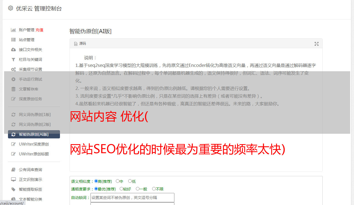Image resolution: width=354 pixels, height=205 pixels.
Task: Click the 自动锁词 input field
Action: click(x=132, y=198)
